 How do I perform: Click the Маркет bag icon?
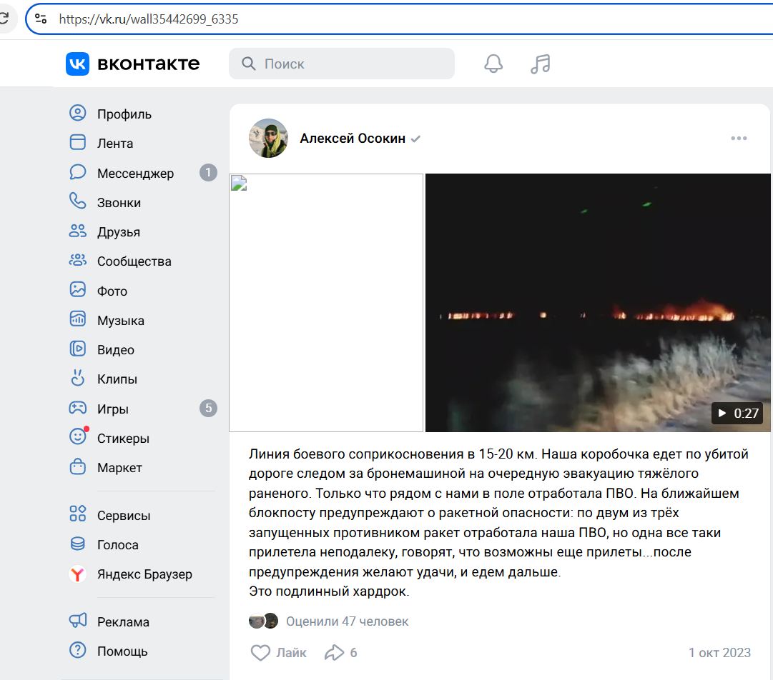pos(77,467)
